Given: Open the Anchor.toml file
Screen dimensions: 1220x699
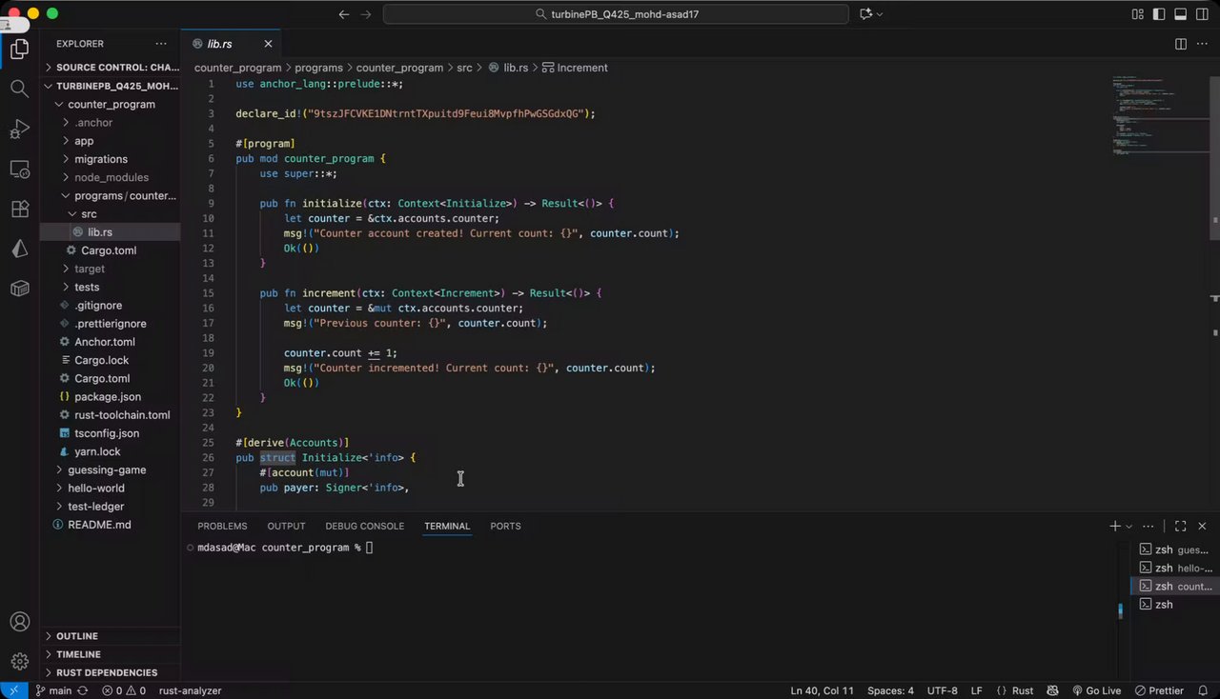Looking at the screenshot, I should 105,342.
